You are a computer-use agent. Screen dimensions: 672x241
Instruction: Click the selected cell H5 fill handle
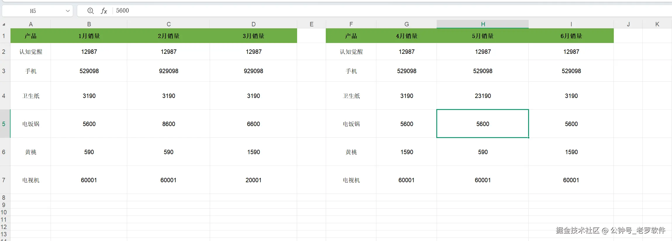(528, 137)
